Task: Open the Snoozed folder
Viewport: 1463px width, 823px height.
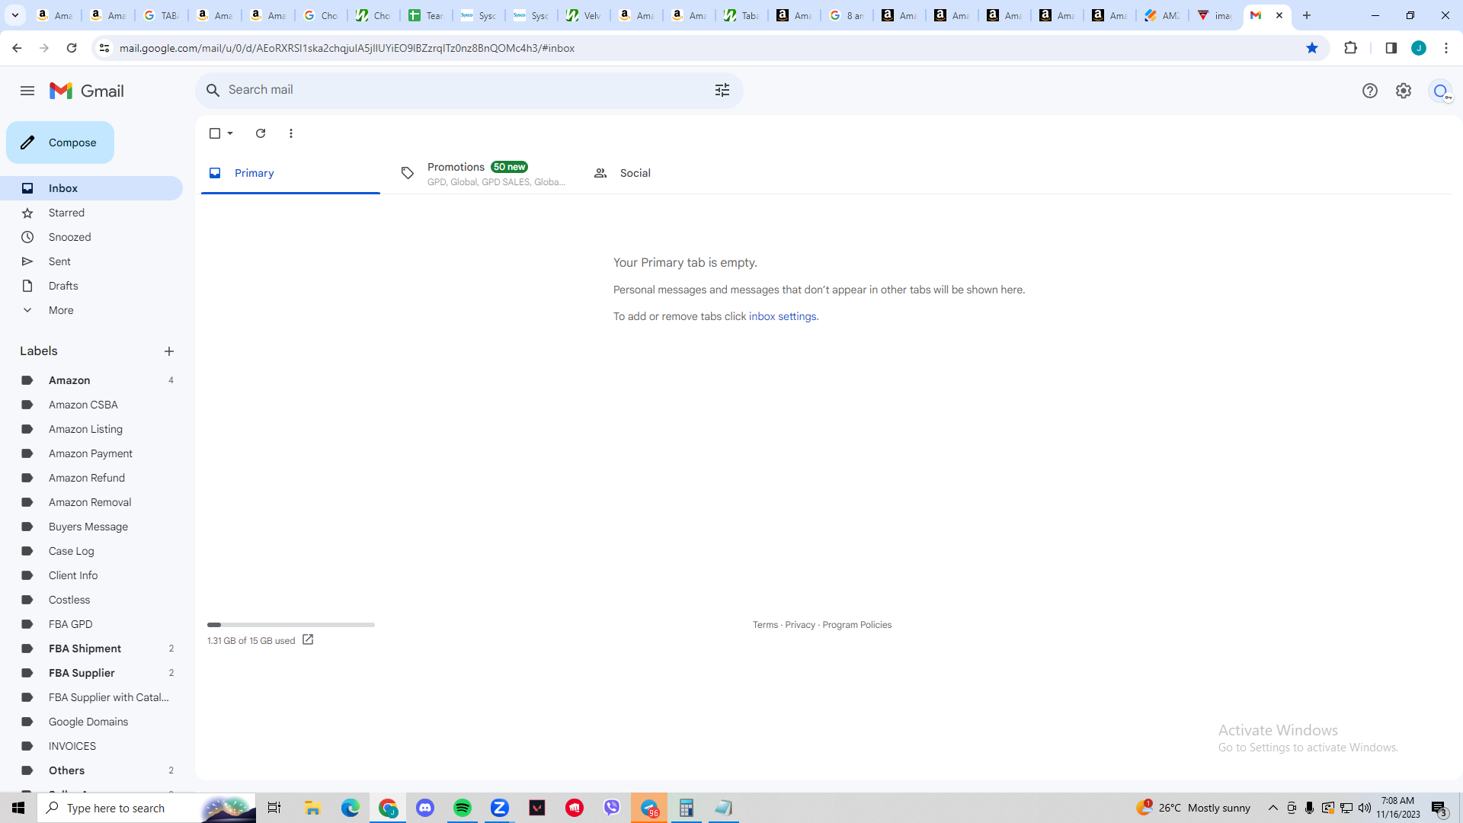Action: tap(91, 237)
